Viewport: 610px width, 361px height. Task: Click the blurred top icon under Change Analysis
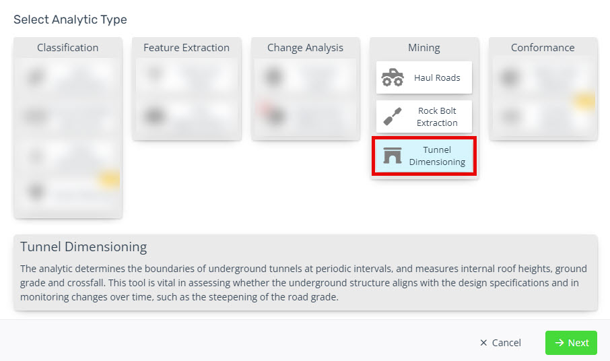273,76
